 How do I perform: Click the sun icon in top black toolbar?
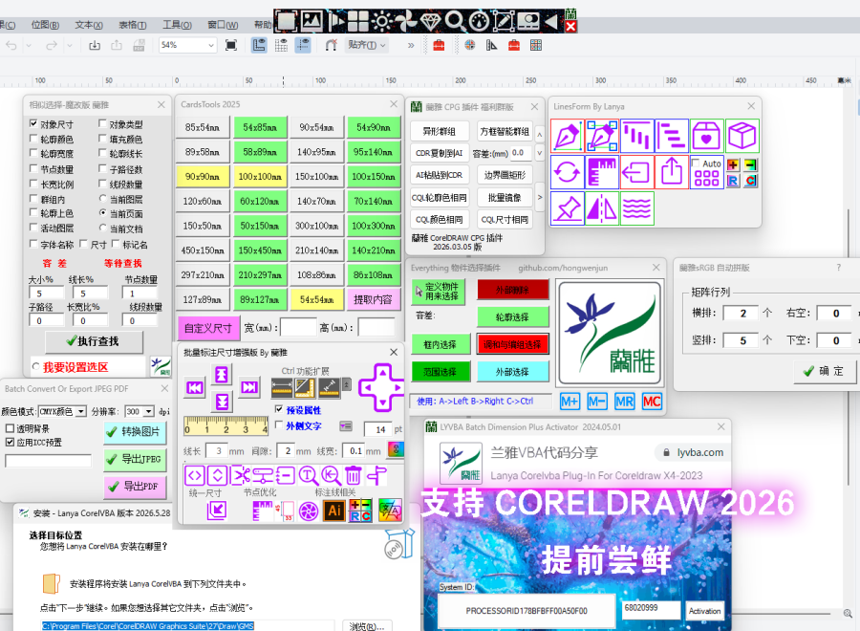point(381,21)
